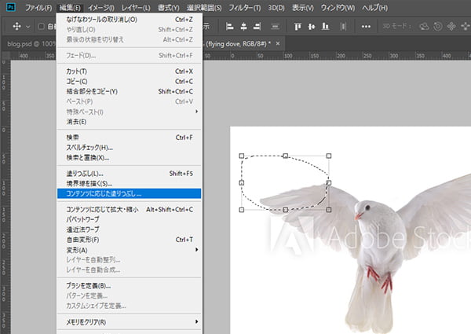Open the Move tool preset dropdown arrow
The height and width of the screenshot is (334, 471).
(x=30, y=25)
